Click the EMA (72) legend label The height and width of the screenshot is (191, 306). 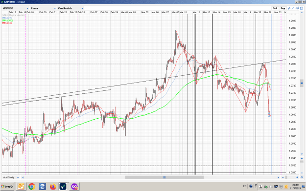click(x=7, y=18)
